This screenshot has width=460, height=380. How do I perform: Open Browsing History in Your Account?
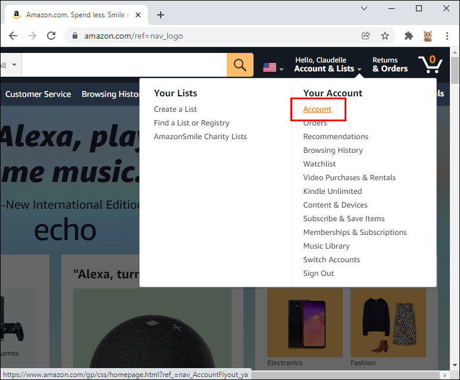click(333, 150)
